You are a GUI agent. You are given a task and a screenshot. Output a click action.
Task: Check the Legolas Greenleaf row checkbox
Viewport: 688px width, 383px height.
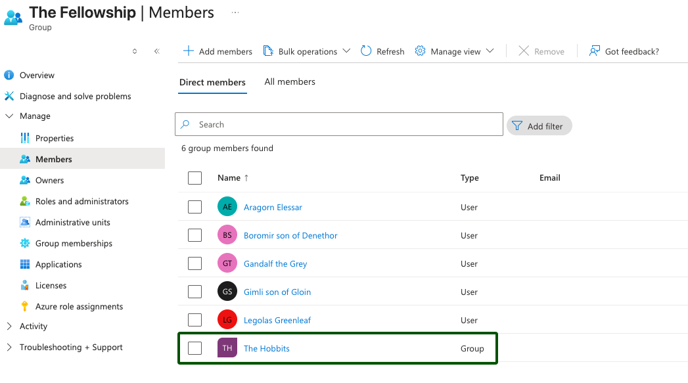[195, 320]
